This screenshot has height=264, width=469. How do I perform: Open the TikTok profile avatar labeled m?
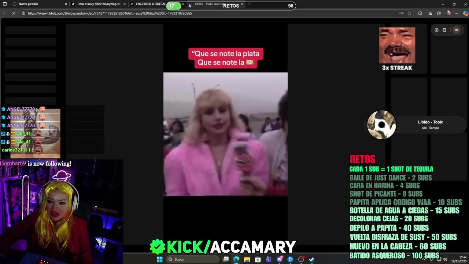pyautogui.click(x=456, y=30)
